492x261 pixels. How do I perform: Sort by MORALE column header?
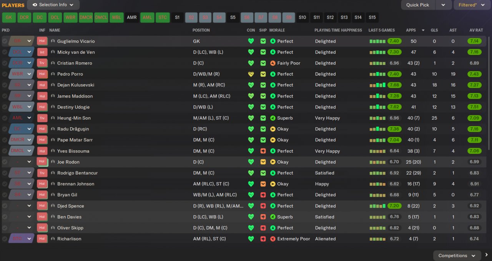277,30
